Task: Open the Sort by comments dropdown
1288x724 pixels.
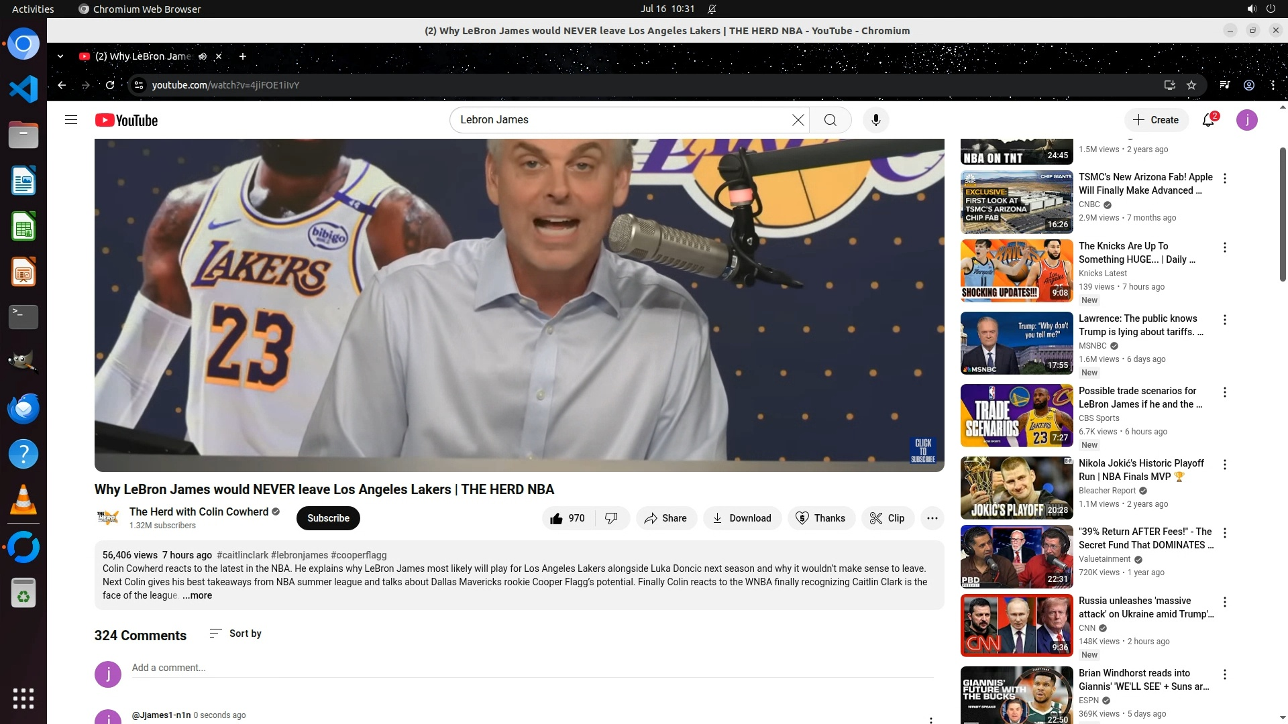Action: coord(235,633)
